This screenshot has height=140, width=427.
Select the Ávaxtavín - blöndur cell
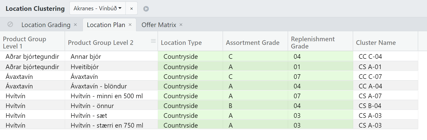[99, 86]
